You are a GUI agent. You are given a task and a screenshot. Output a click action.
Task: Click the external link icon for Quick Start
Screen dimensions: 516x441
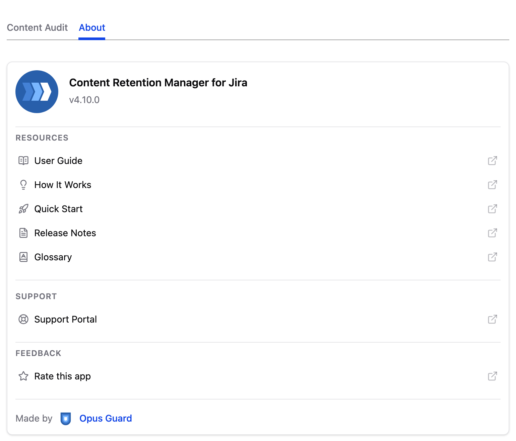(x=493, y=209)
